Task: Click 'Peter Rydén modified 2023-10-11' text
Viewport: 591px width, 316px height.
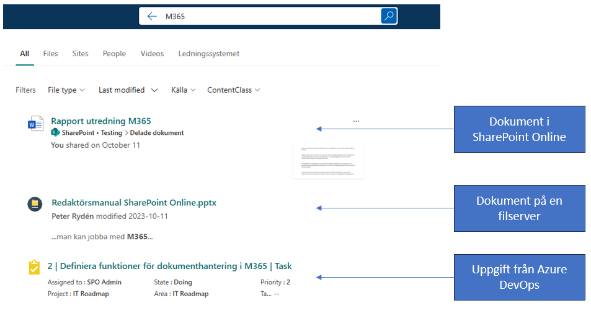Action: coord(110,216)
